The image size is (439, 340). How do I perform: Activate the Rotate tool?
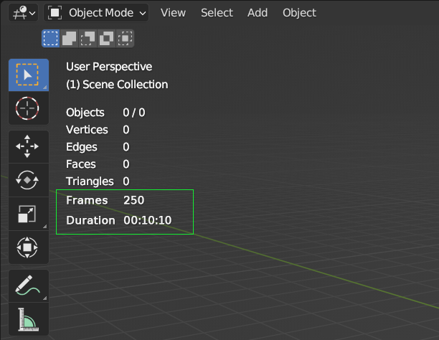pos(29,180)
